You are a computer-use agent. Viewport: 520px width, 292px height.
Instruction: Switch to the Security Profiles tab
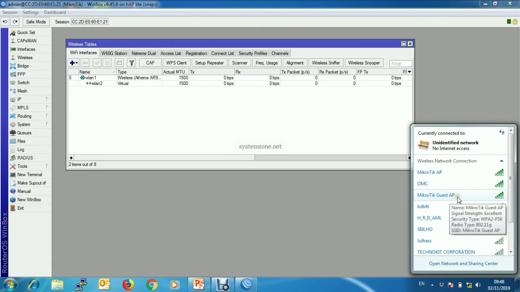coord(253,53)
